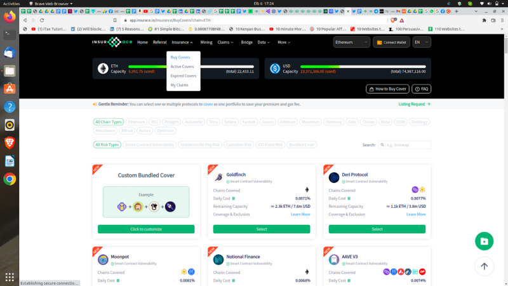508x286 pixels.
Task: Filter covers by Polygon chain
Action: [171, 122]
